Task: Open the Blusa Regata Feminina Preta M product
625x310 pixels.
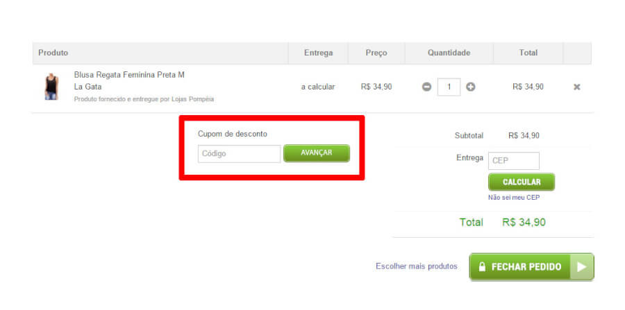Action: click(x=129, y=75)
